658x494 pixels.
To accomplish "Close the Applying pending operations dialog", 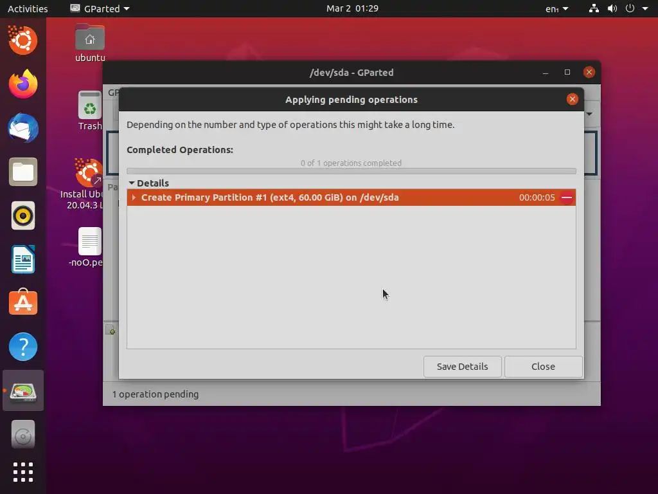I will tap(572, 99).
